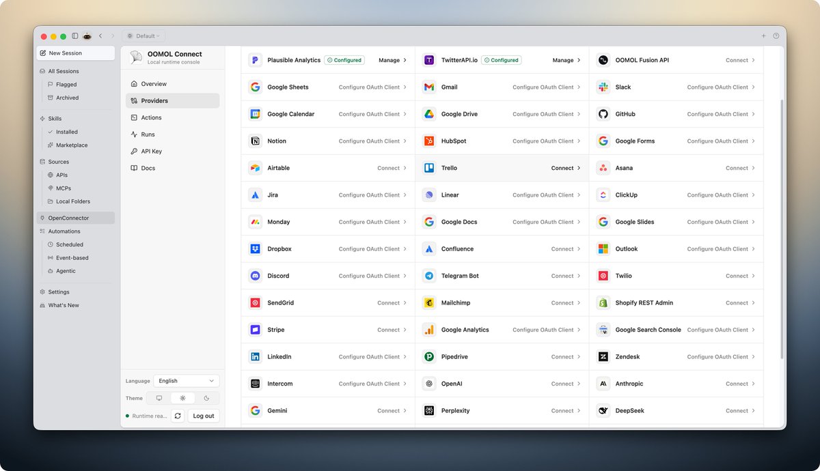The image size is (820, 471).
Task: Click the Dropbox logo icon
Action: point(255,249)
